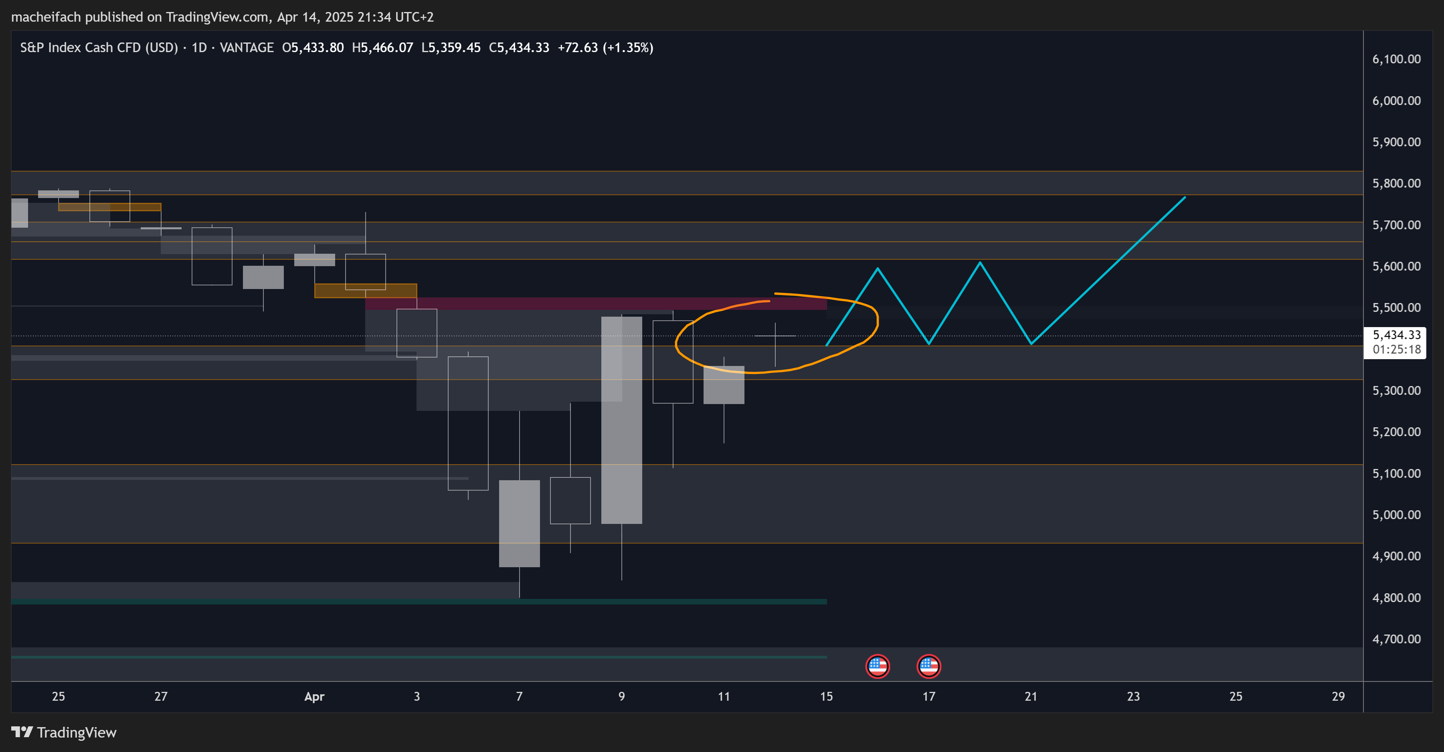Image resolution: width=1444 pixels, height=752 pixels.
Task: Click the change value +72.63 (+1.35%)
Action: tap(605, 48)
